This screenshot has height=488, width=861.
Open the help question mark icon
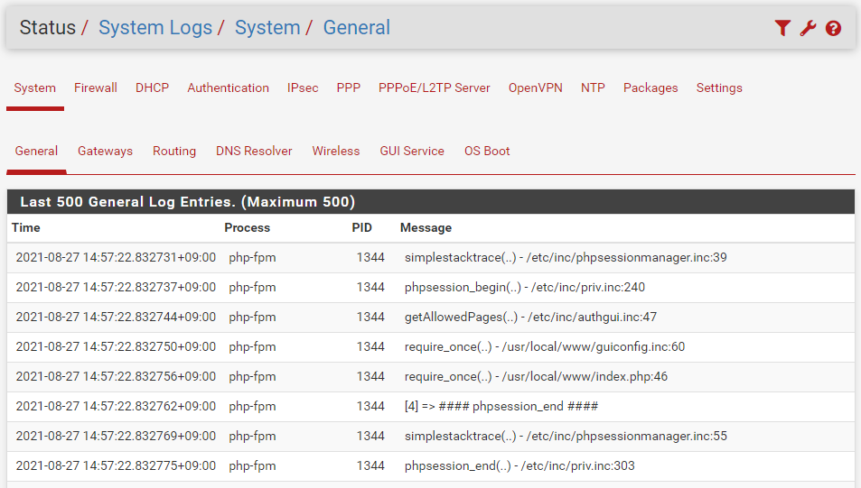[x=833, y=28]
